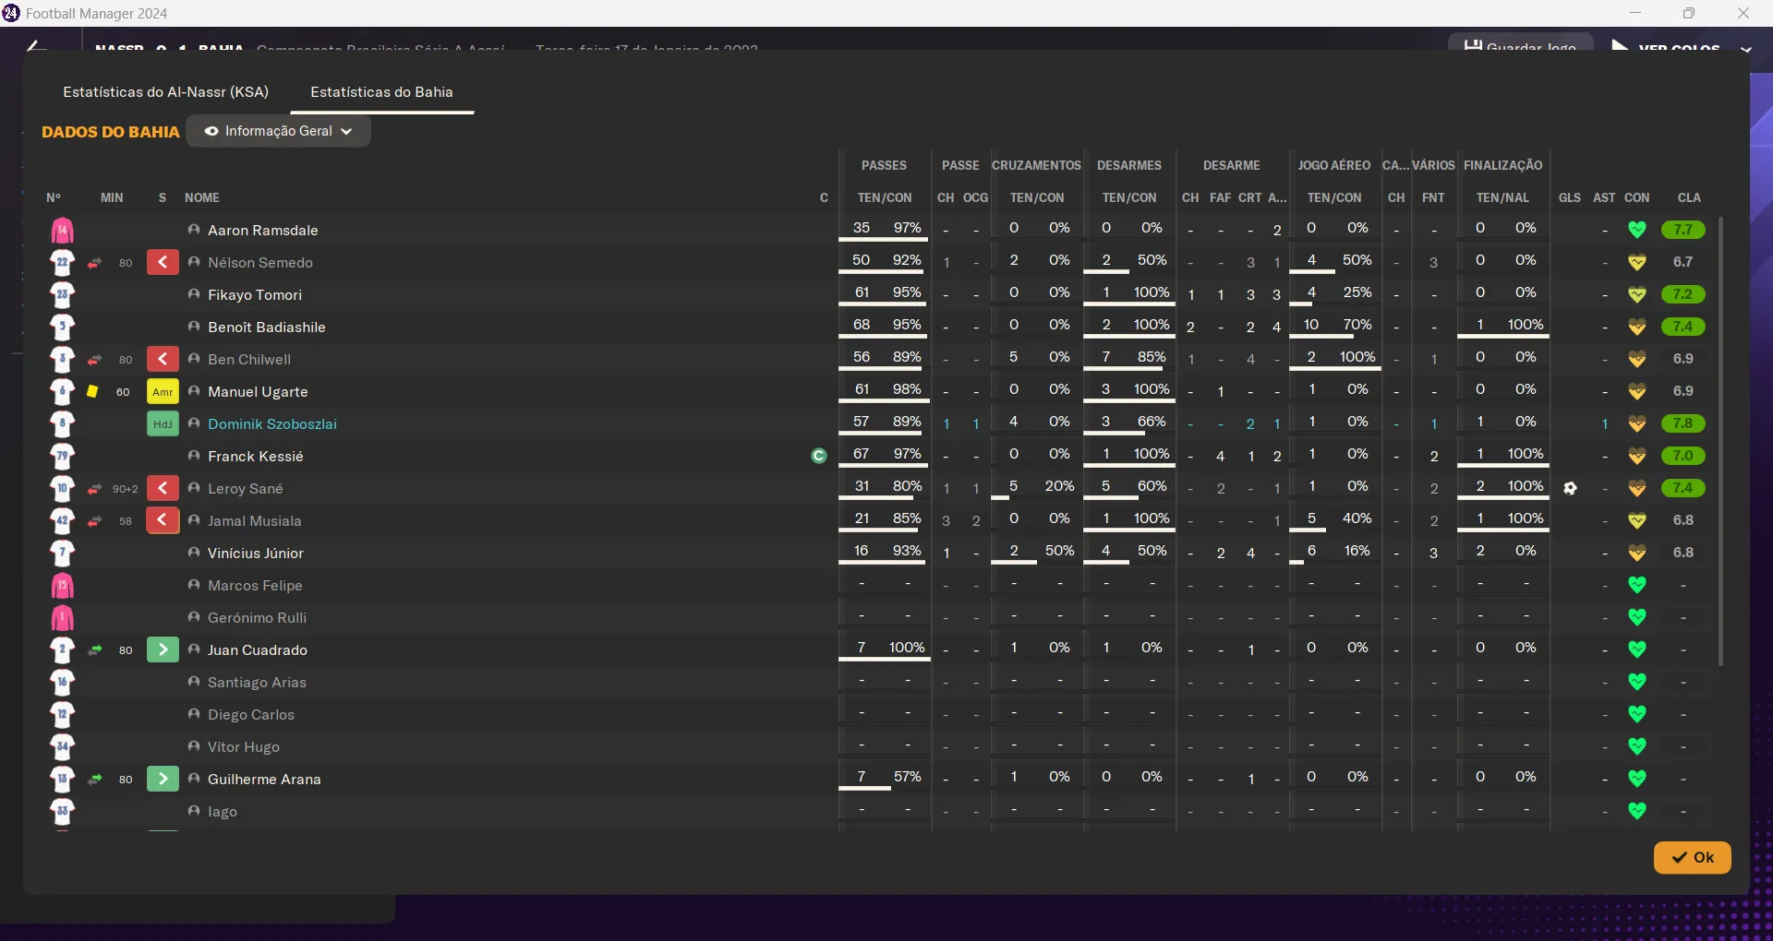
Task: Click Aaron Ramsdale's 7.7 rating badge
Action: (1683, 230)
